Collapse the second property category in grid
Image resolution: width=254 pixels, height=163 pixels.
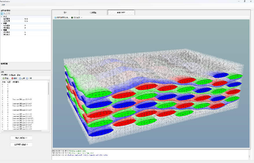pos(1,23)
